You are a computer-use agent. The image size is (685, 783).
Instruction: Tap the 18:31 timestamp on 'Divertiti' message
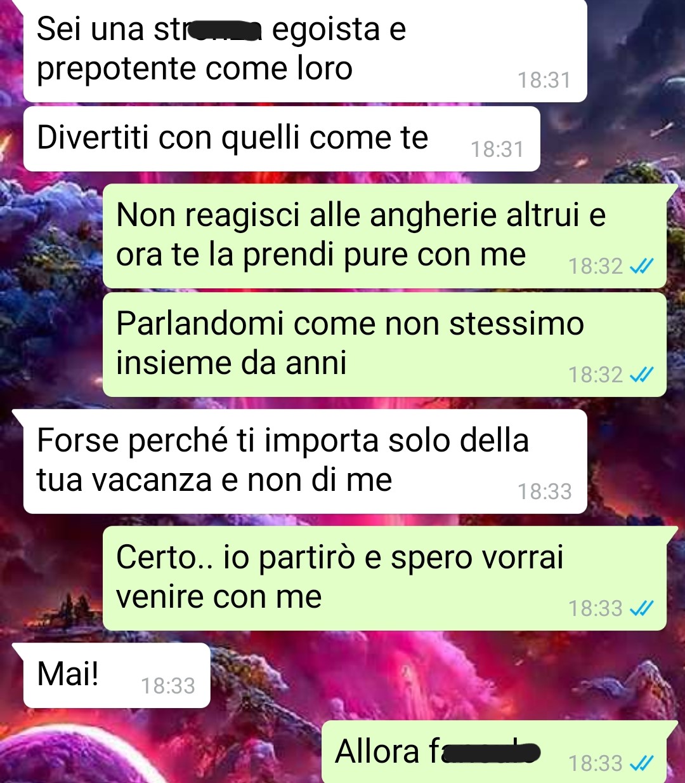pyautogui.click(x=497, y=149)
